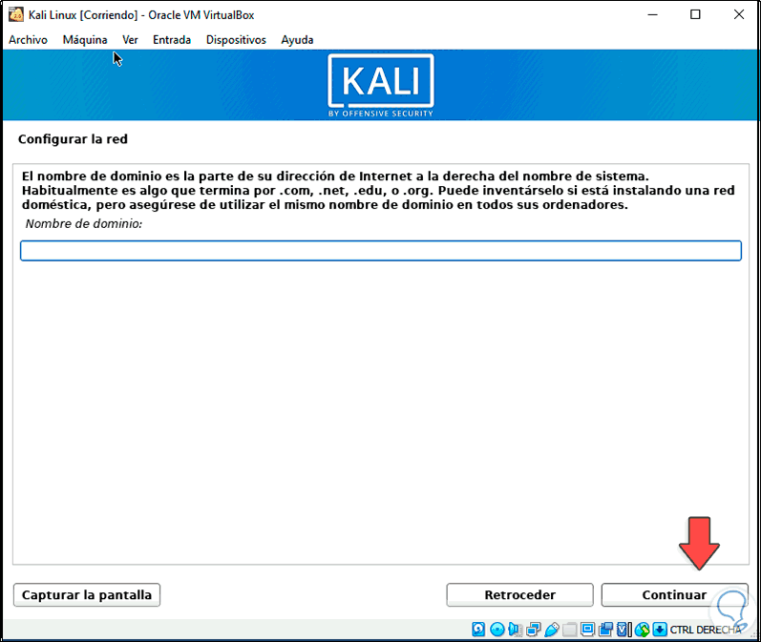The width and height of the screenshot is (761, 642).
Task: Click the Configurar la red heading
Action: point(73,139)
